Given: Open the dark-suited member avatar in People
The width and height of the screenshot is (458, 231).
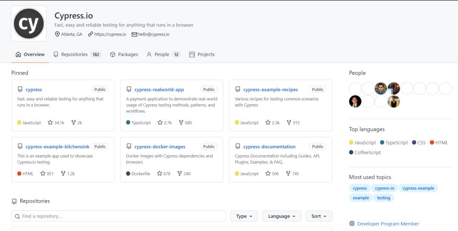Looking at the screenshot, I should point(355,101).
